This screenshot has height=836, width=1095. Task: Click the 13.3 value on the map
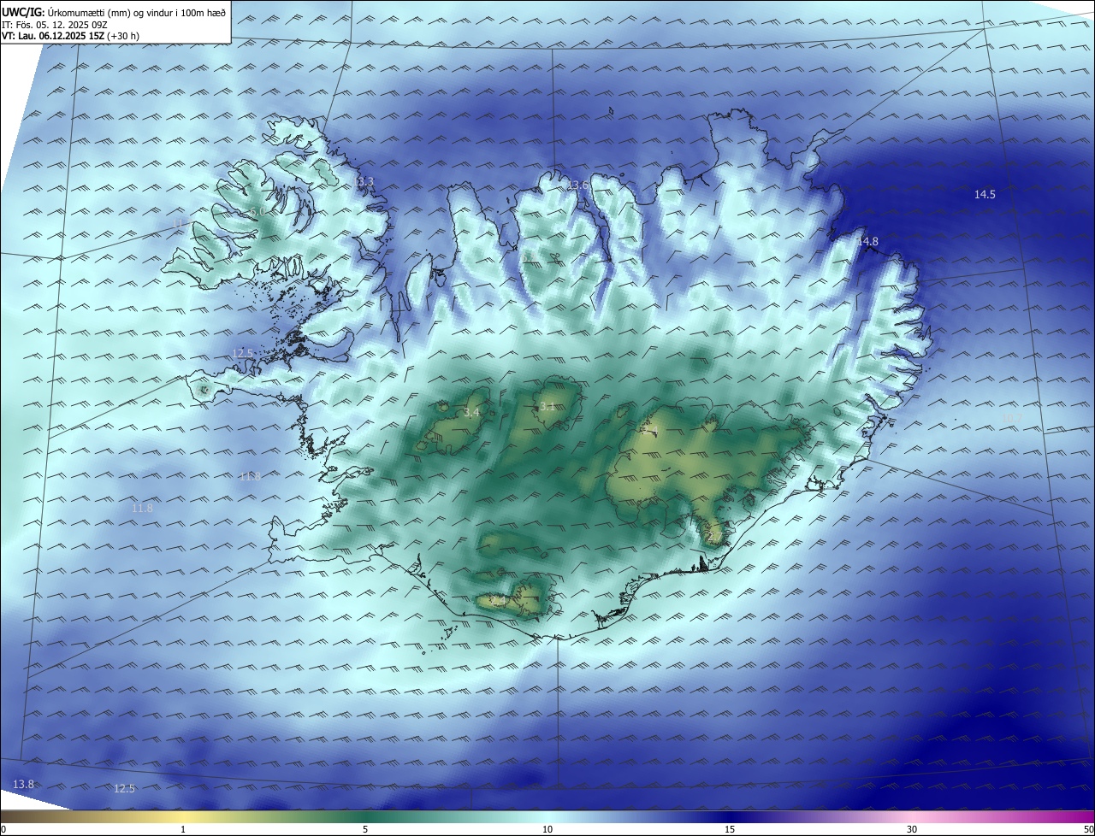(364, 182)
